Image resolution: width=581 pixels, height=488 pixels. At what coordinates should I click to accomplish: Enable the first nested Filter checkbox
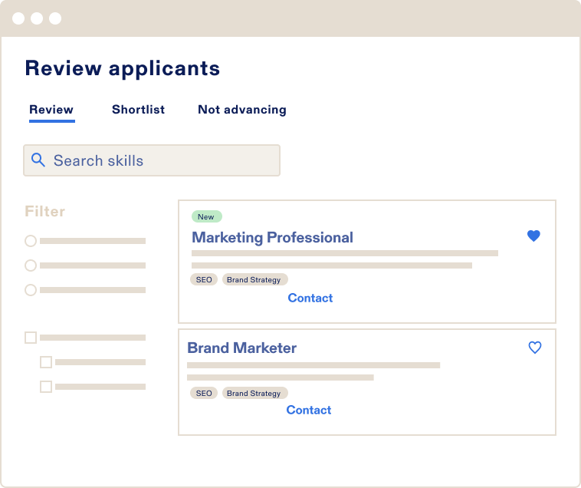(x=46, y=362)
